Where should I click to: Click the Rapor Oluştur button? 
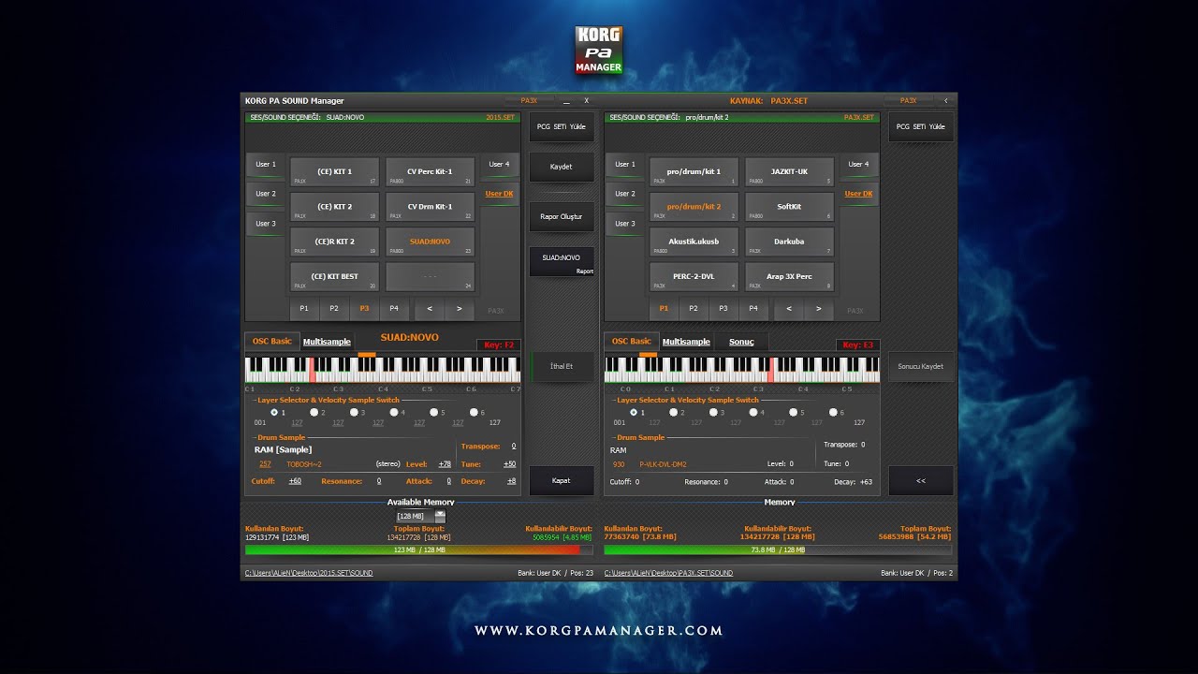pyautogui.click(x=561, y=216)
